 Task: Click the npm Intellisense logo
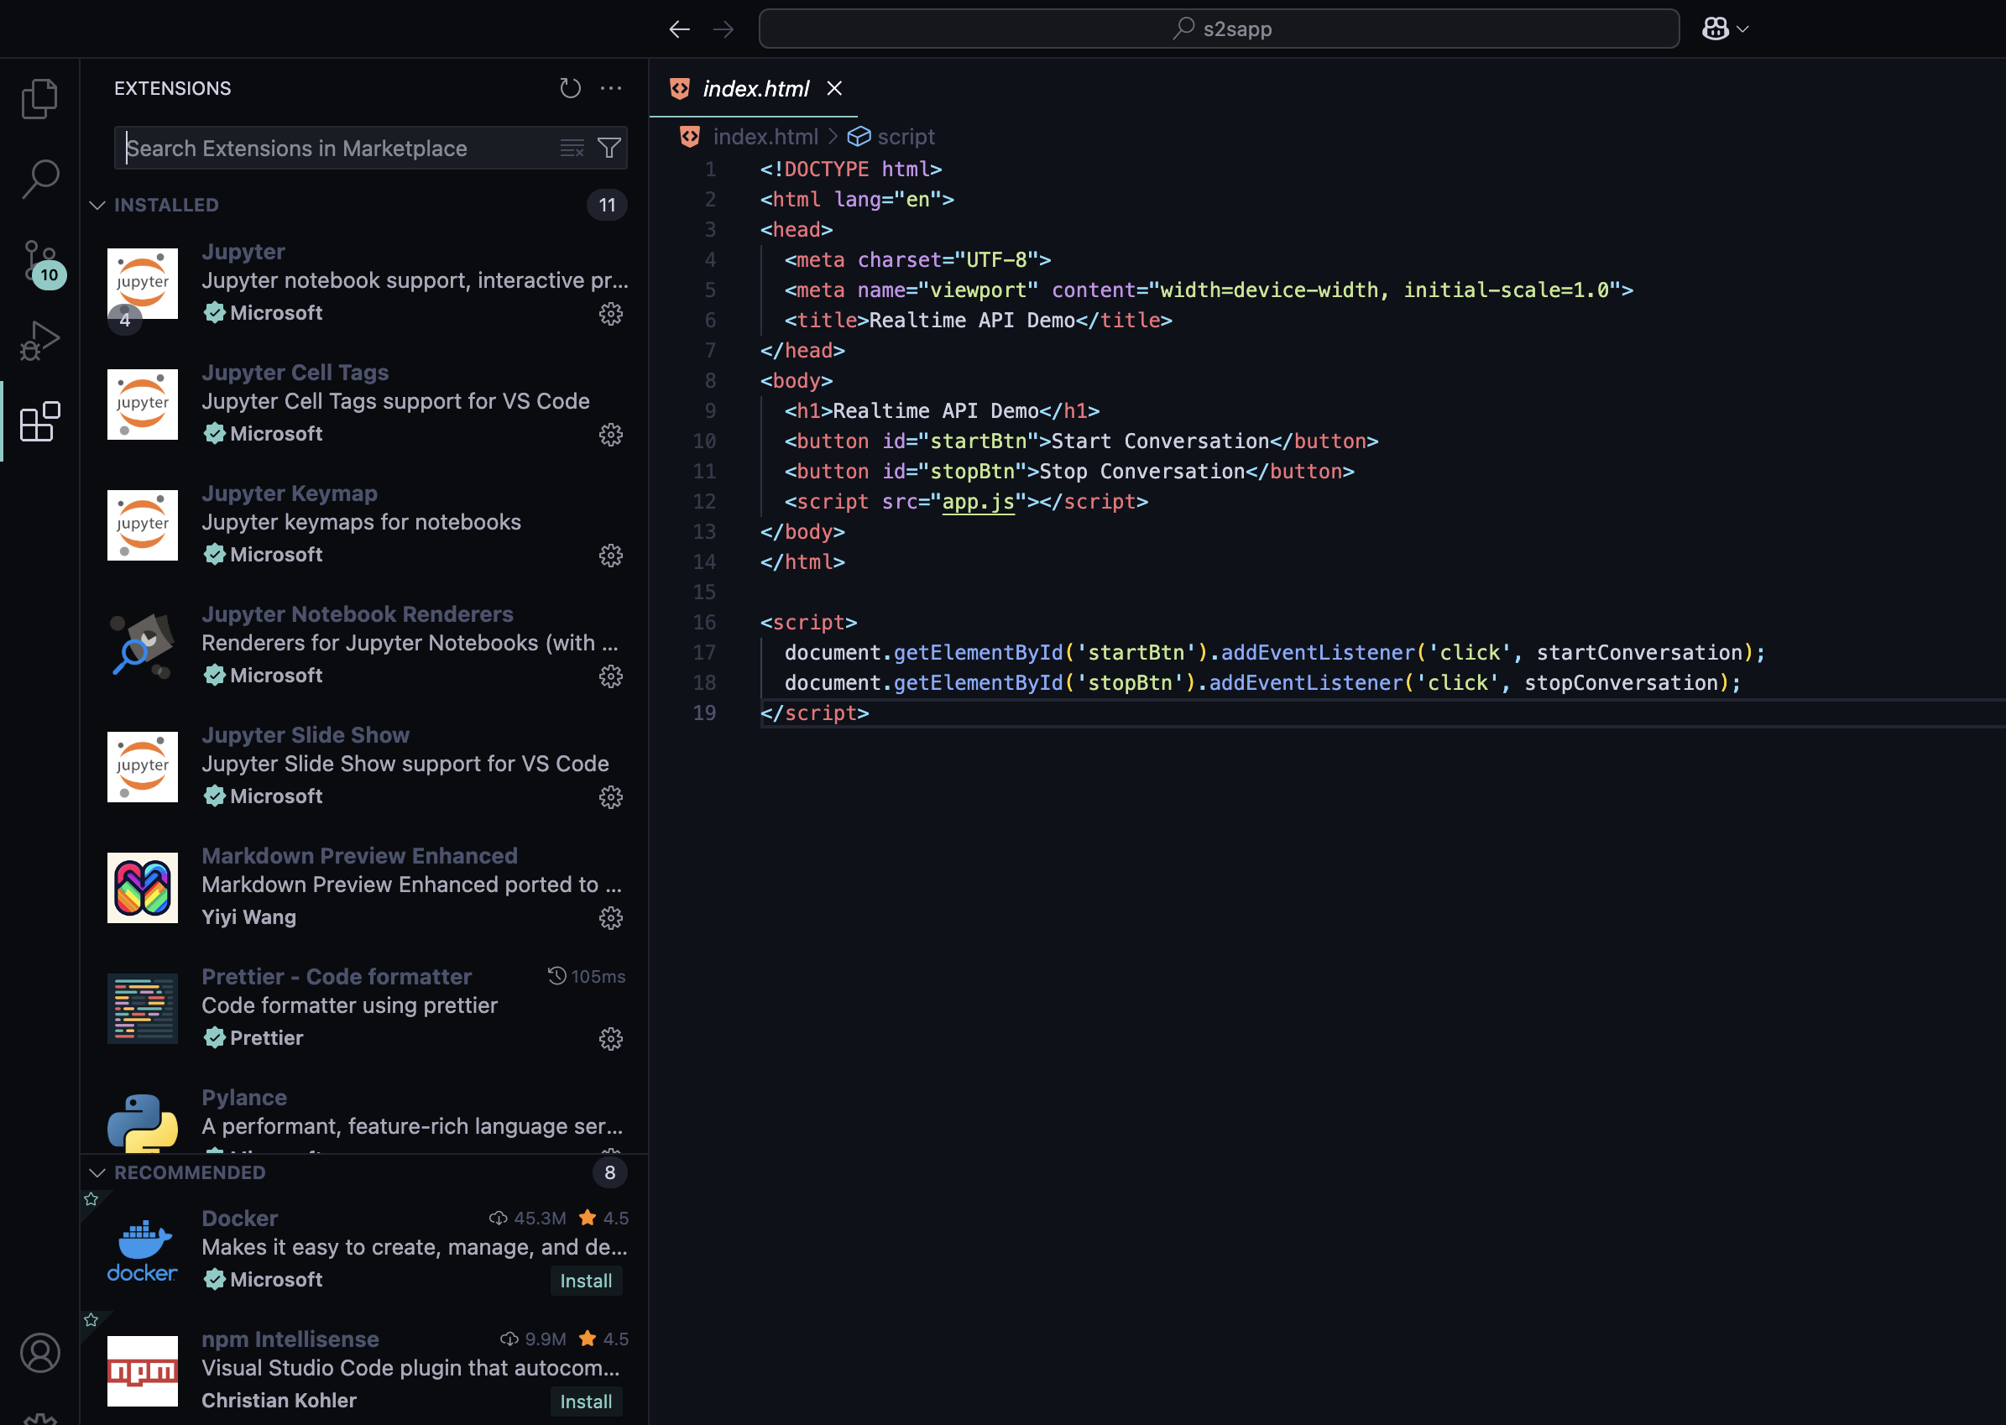coord(142,1370)
